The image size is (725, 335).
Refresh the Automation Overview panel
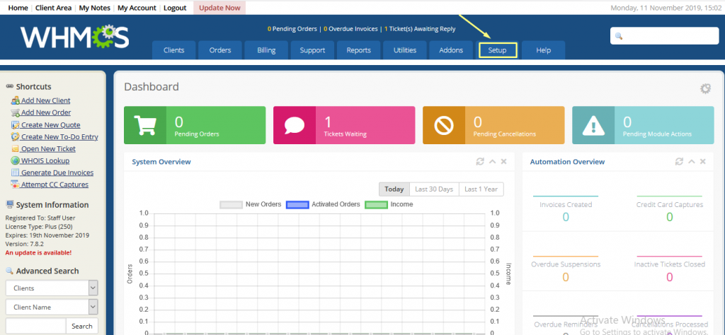point(679,162)
